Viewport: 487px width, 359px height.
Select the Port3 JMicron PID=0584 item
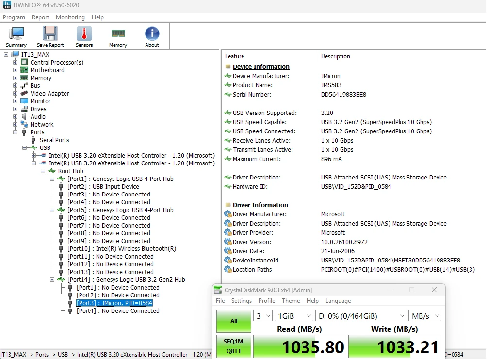click(114, 303)
